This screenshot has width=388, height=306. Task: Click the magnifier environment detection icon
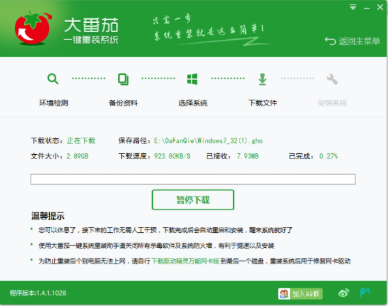pos(53,79)
